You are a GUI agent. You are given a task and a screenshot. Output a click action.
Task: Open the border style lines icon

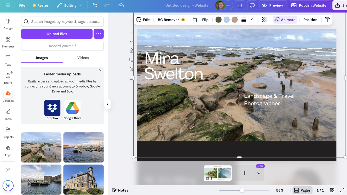click(244, 20)
